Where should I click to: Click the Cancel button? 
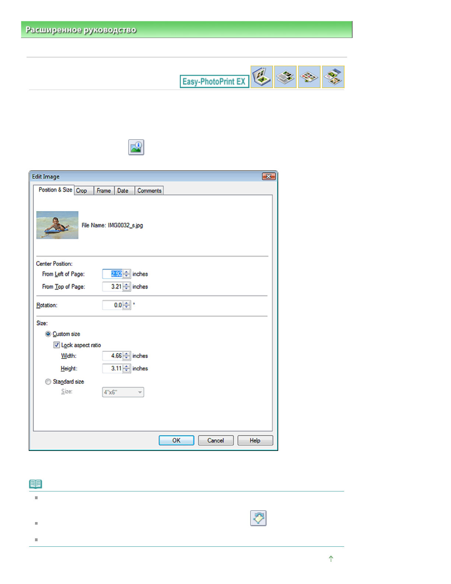pos(216,440)
